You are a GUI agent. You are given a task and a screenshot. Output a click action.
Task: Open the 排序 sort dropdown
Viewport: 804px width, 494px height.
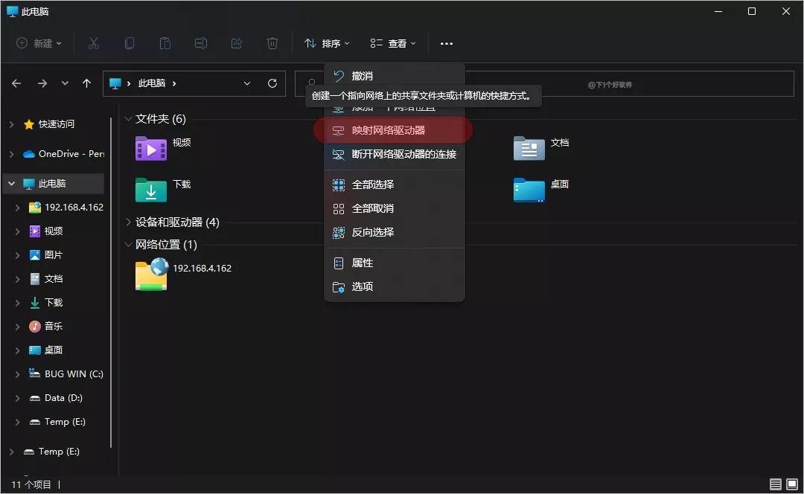327,44
